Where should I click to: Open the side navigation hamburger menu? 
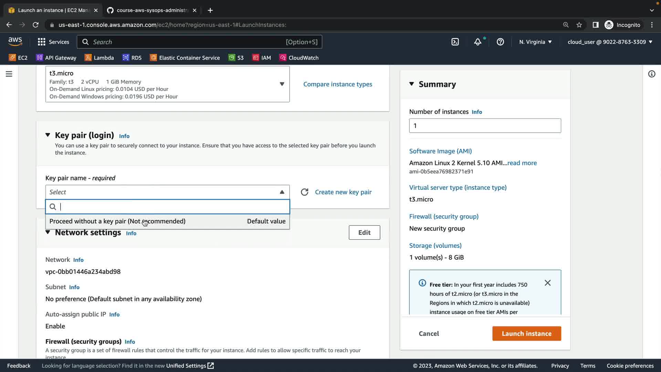[9, 74]
